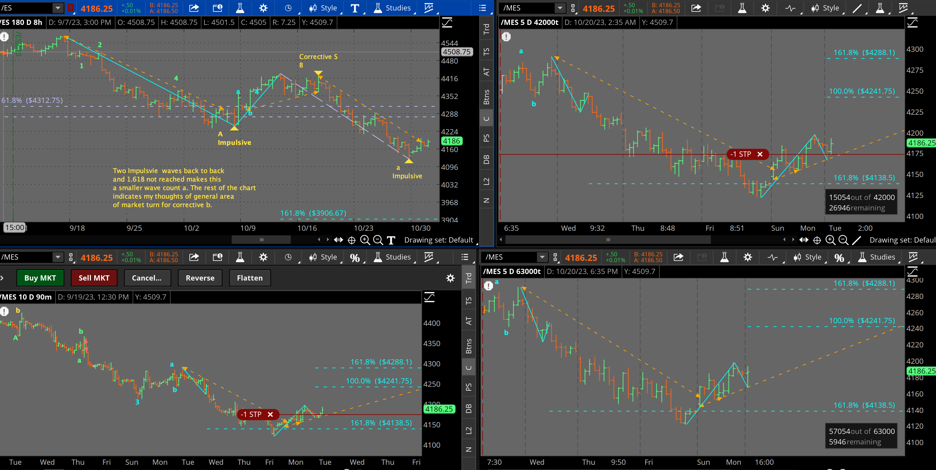Share the /ES 180 D 8h chart

pos(194,8)
